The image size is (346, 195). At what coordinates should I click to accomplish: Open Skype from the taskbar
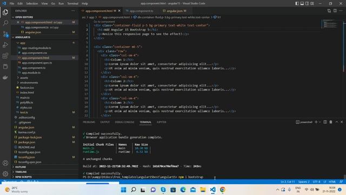tap(163, 190)
